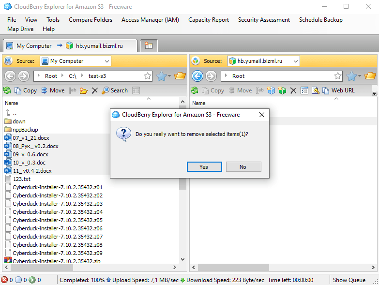Open Access Manager (IAM) menu
Image resolution: width=379 pixels, height=285 pixels.
(150, 20)
